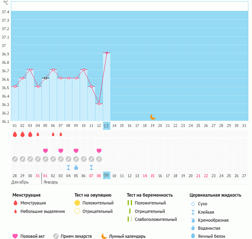
Task: Click the blue watery drop on cycle day 09
Action: [x=76, y=167]
